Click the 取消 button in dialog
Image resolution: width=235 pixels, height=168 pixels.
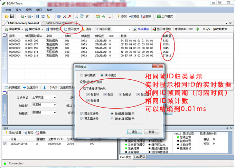151,132
